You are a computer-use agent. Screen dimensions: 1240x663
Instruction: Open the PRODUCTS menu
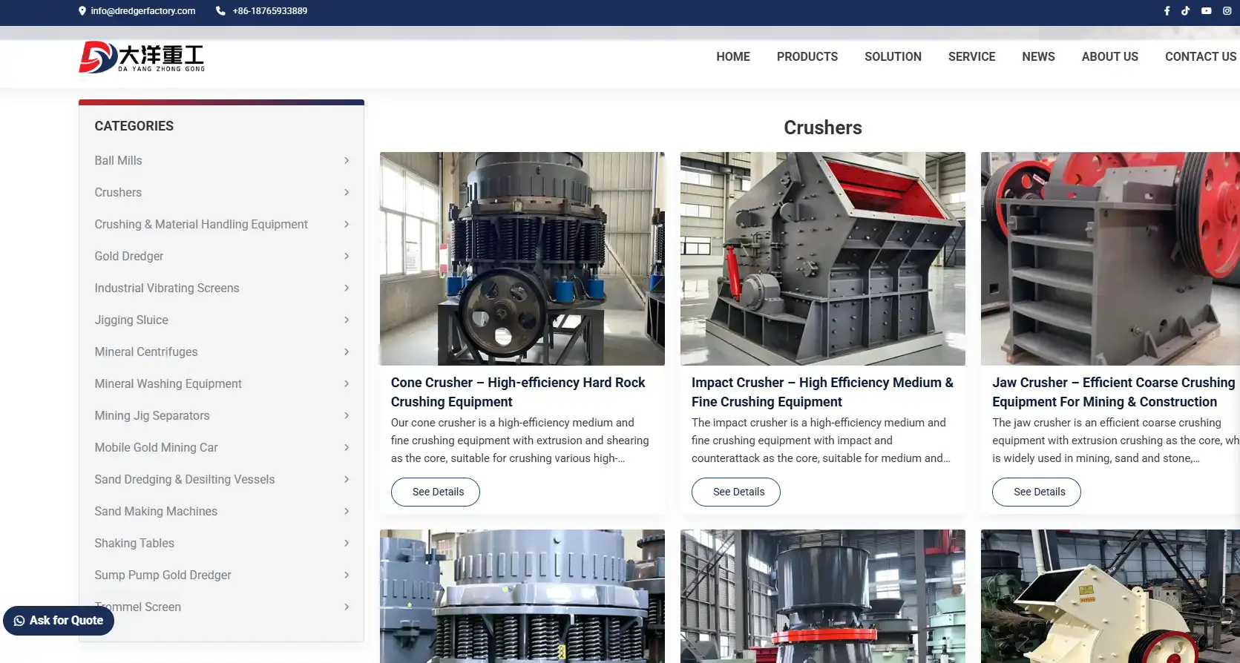[807, 57]
